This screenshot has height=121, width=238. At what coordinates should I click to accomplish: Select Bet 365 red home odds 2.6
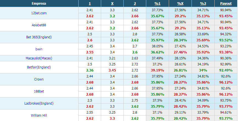[90, 40]
